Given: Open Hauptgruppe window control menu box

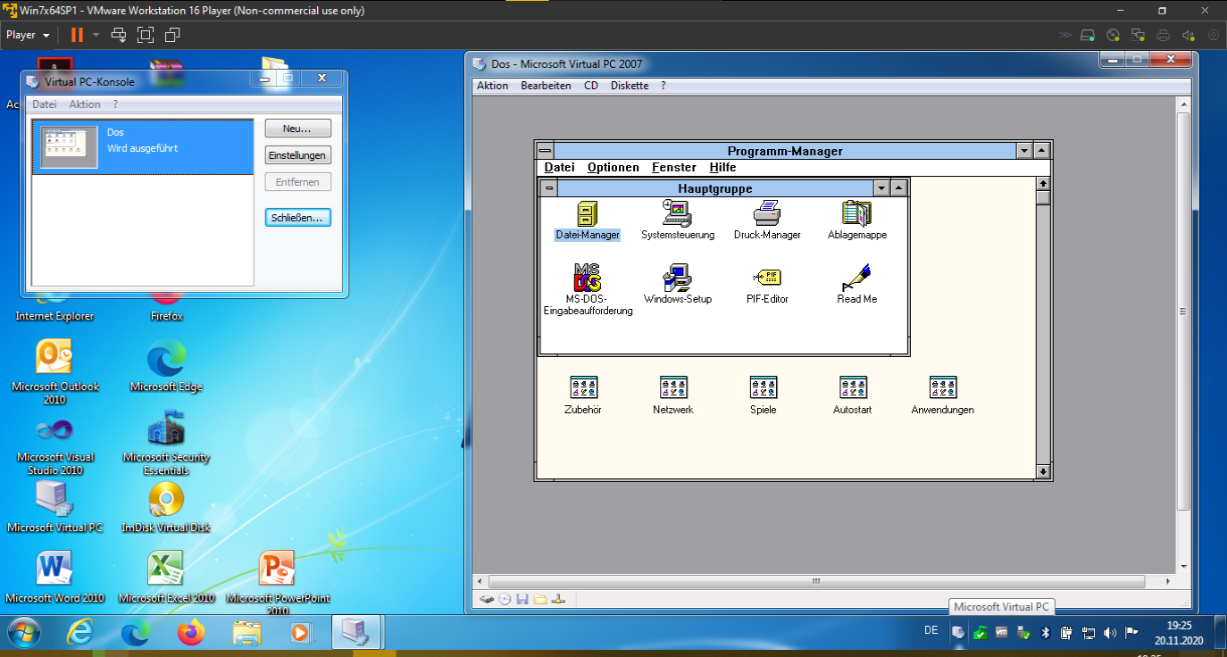Looking at the screenshot, I should 549,187.
